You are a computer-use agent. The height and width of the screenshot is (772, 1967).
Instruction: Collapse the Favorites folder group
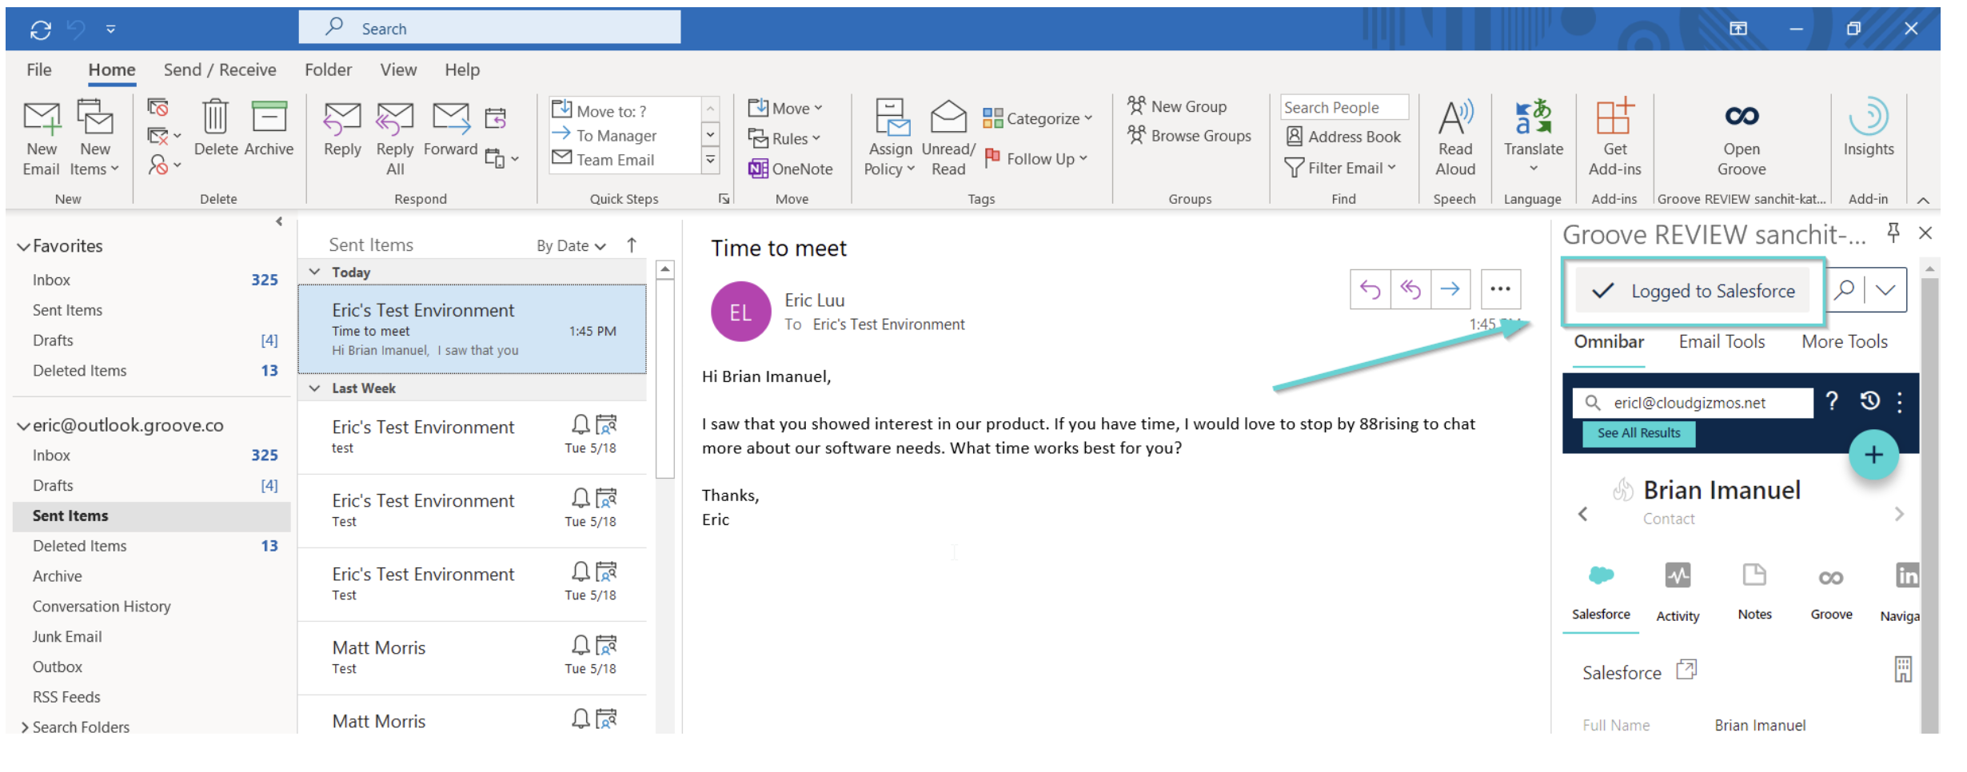tap(23, 247)
